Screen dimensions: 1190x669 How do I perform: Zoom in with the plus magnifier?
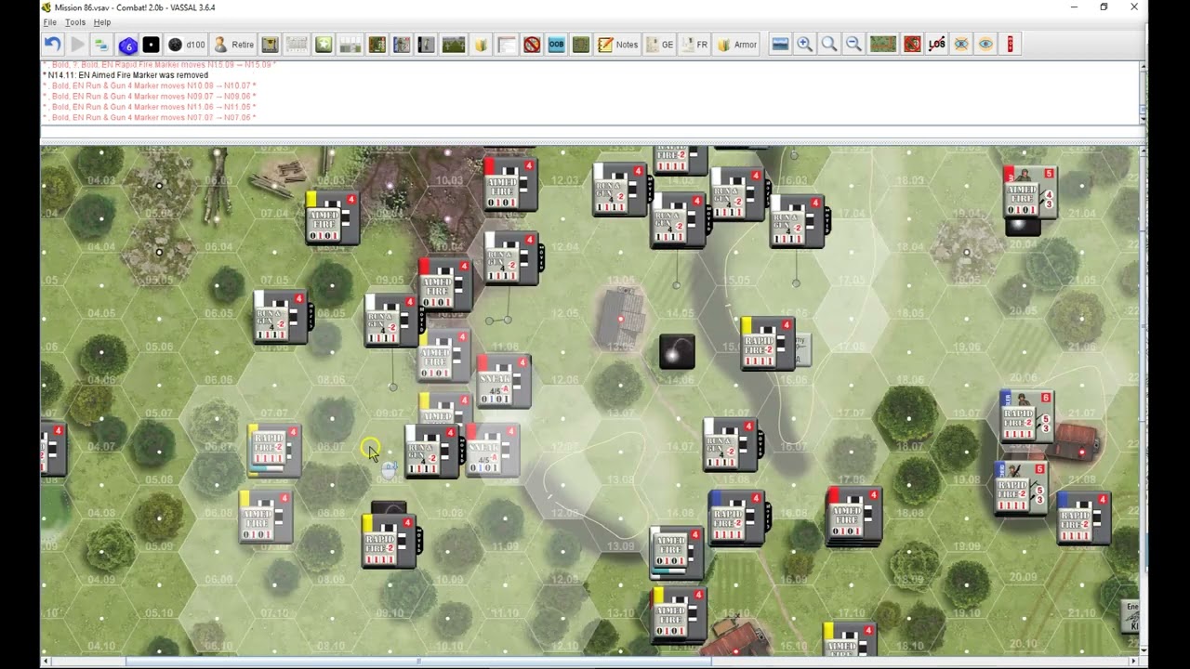(805, 45)
